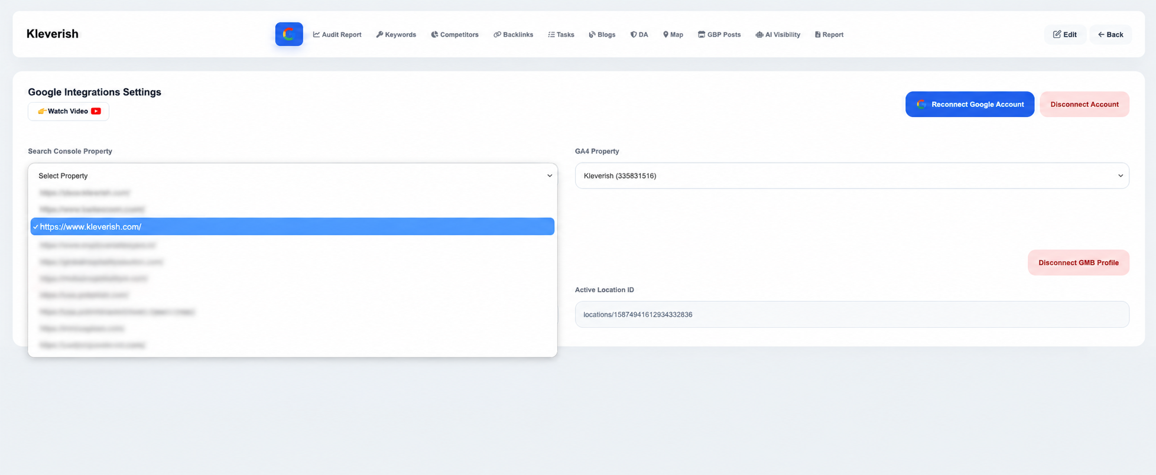Image resolution: width=1156 pixels, height=475 pixels.
Task: Click Disconnect Account
Action: tap(1084, 105)
